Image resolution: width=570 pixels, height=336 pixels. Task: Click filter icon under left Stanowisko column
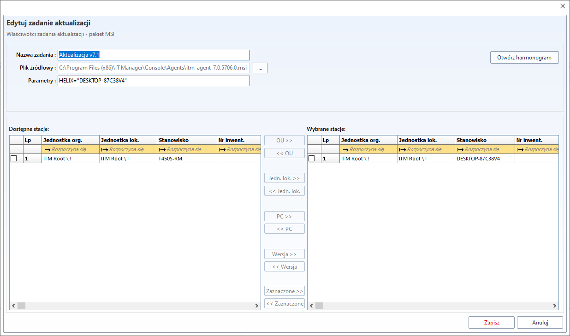(x=162, y=149)
